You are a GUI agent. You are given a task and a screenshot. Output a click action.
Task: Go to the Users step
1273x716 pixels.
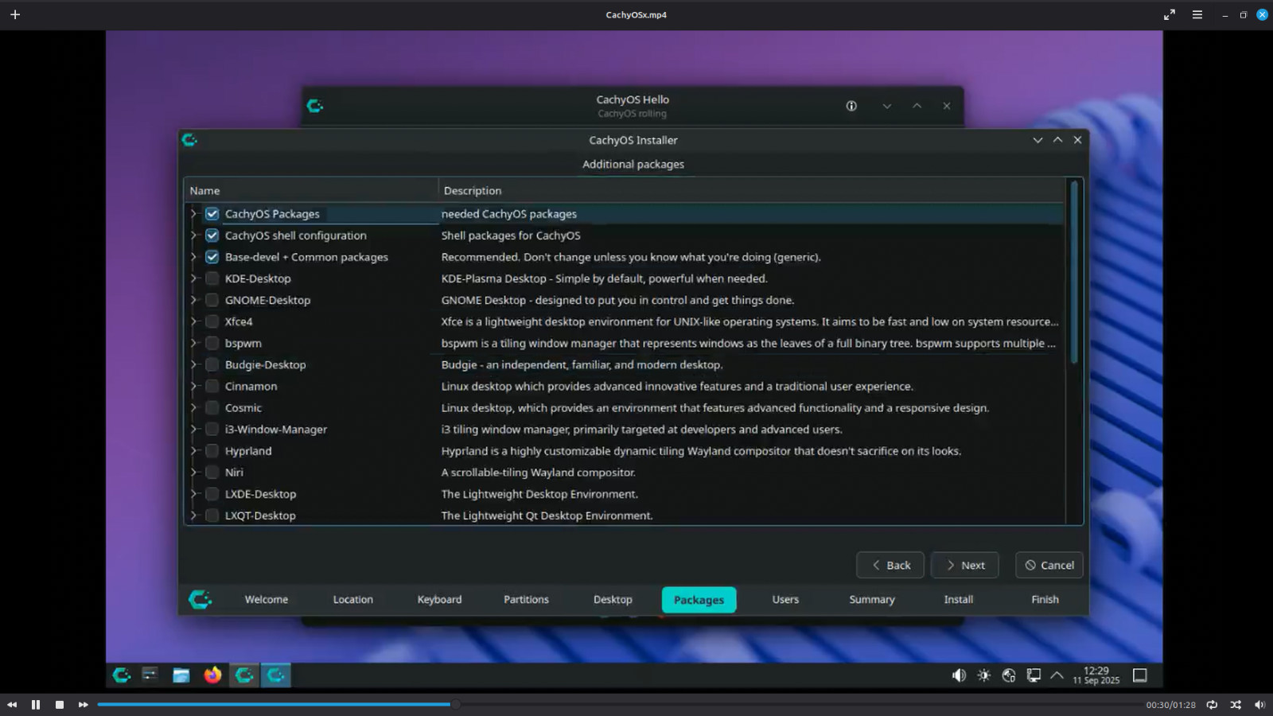click(785, 599)
